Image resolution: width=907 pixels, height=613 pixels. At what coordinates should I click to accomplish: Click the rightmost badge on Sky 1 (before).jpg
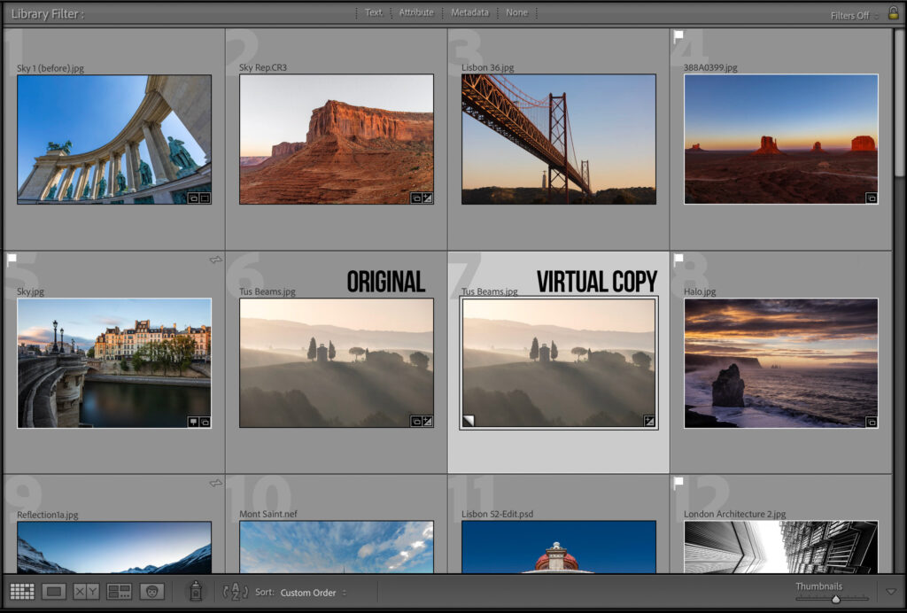[x=205, y=198]
